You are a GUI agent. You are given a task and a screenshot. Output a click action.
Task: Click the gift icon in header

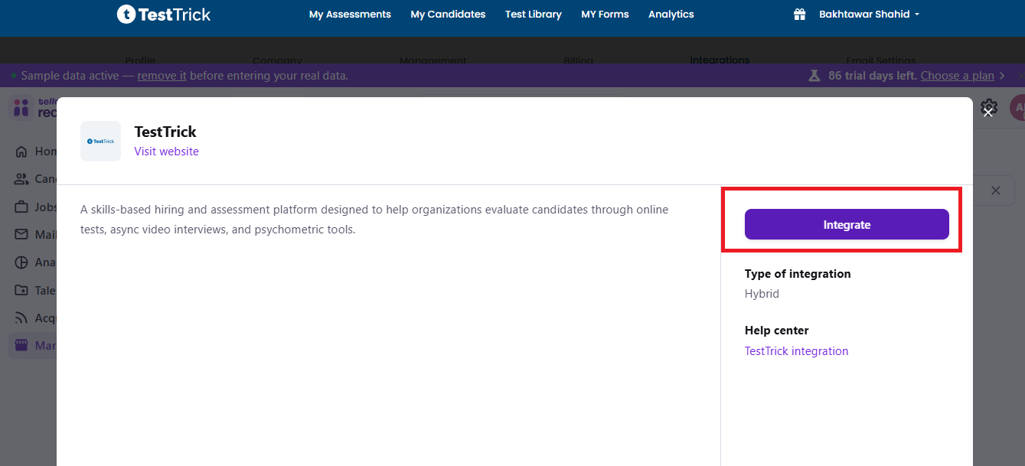800,15
